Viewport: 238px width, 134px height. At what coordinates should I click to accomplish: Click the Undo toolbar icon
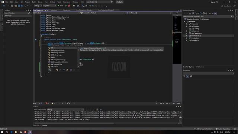[x=25, y=6]
